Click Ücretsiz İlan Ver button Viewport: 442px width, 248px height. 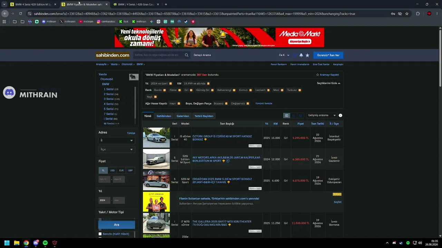pyautogui.click(x=328, y=55)
